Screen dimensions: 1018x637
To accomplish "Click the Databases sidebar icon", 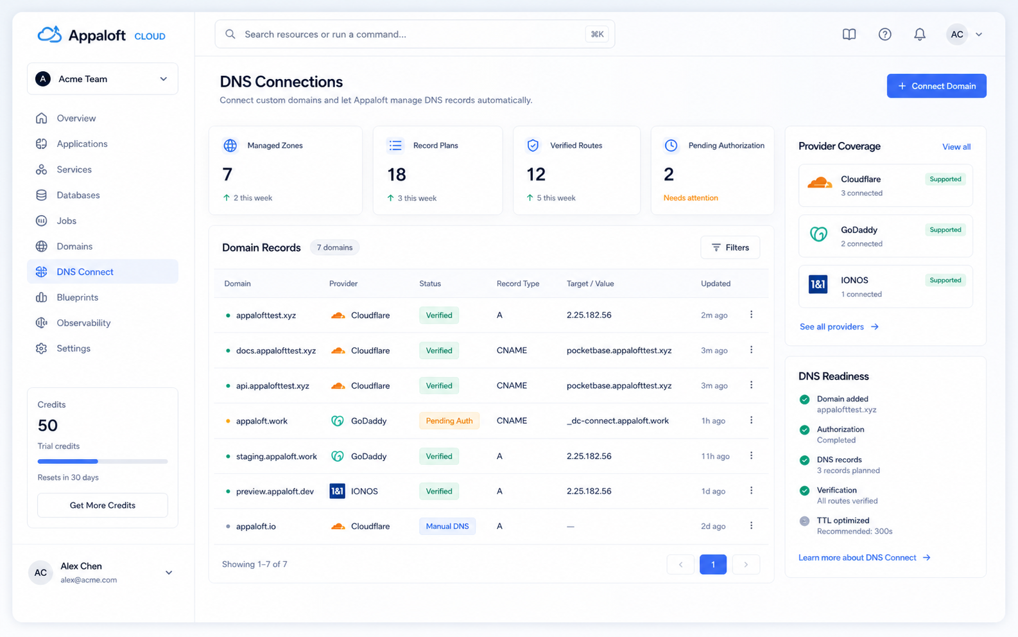I will point(42,195).
